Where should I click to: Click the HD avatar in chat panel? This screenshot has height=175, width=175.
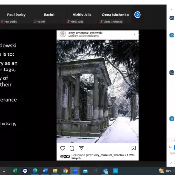tap(172, 35)
